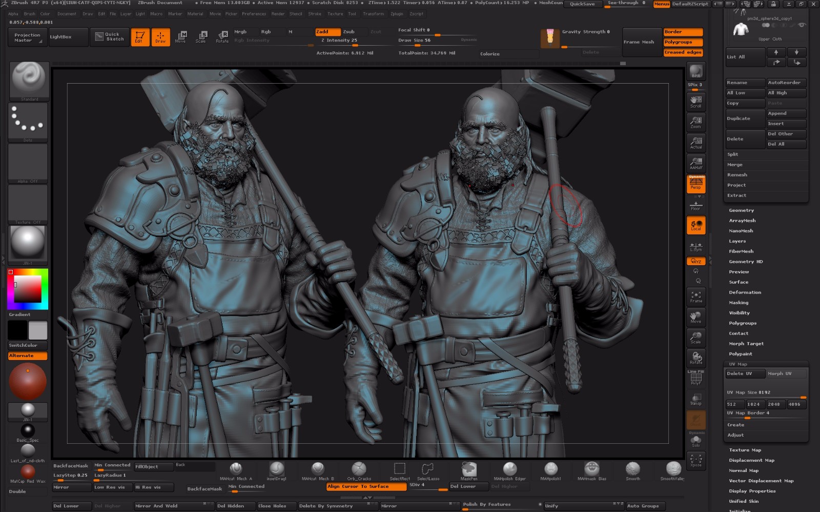
Task: Open the Transform menu
Action: click(x=373, y=14)
